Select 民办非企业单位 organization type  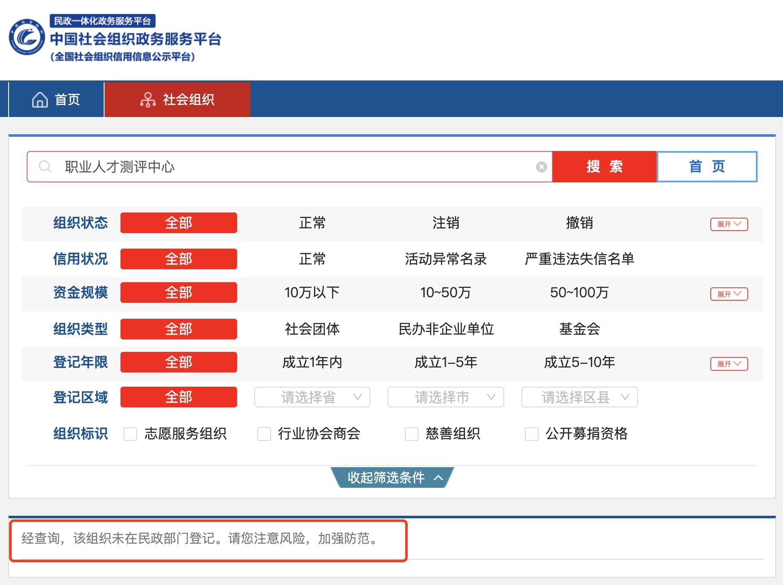click(x=446, y=329)
